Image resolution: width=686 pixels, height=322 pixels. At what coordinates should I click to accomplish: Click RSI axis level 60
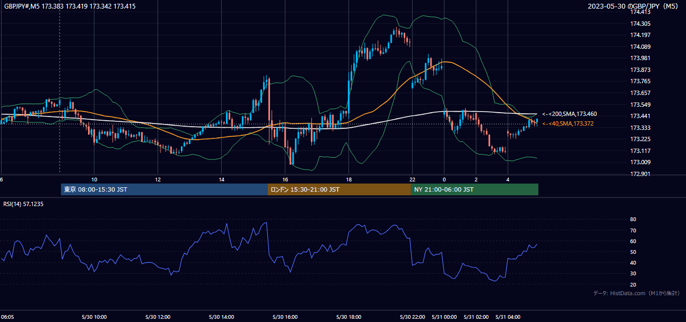(x=633, y=241)
